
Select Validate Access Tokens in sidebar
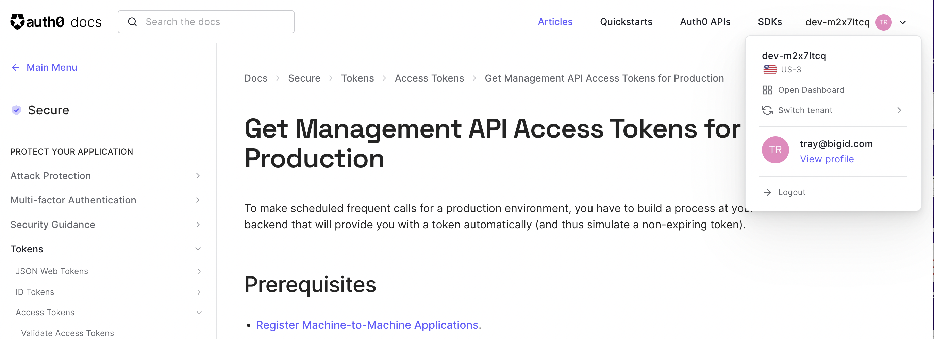pyautogui.click(x=67, y=333)
